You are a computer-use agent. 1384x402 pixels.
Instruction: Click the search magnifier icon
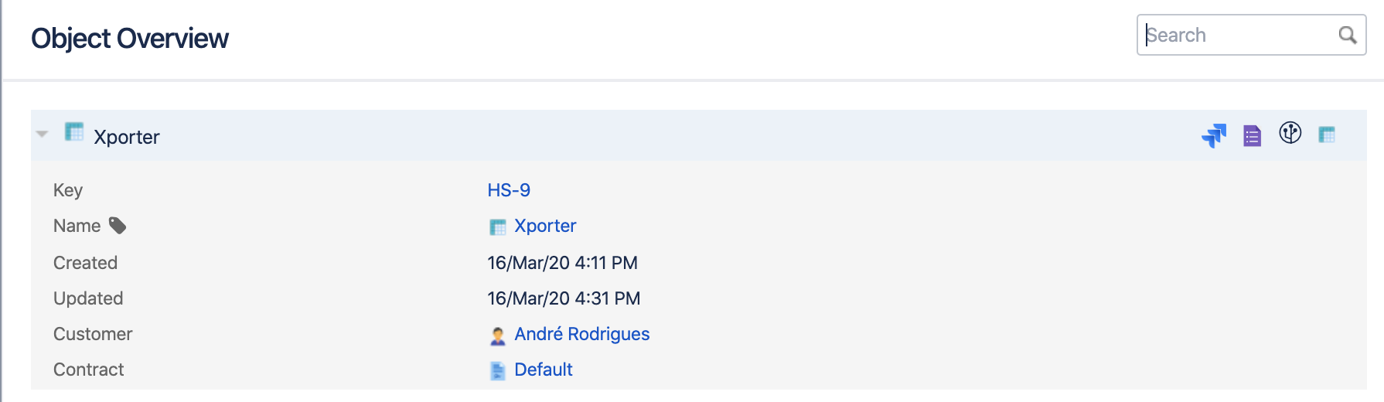click(x=1348, y=35)
